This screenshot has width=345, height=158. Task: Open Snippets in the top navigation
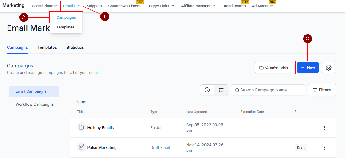[x=94, y=6]
